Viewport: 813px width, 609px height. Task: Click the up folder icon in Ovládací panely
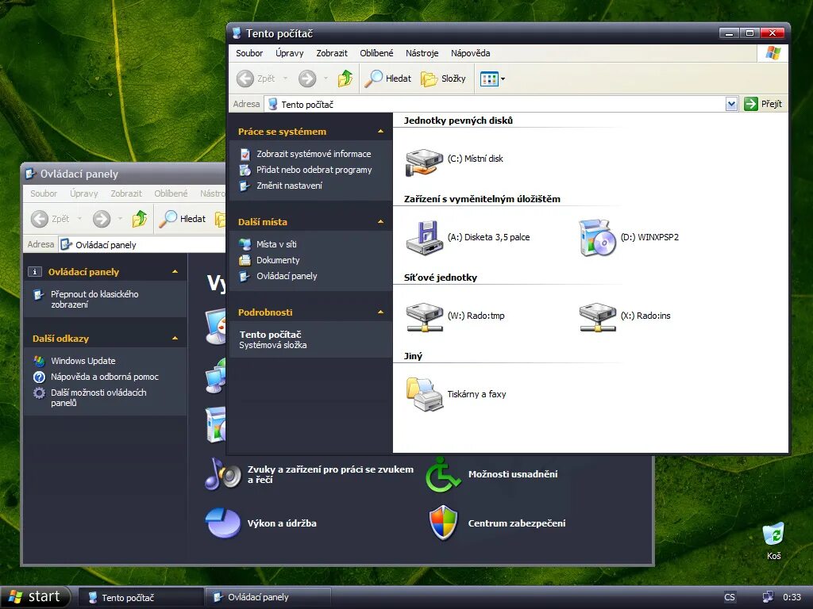[x=140, y=219]
